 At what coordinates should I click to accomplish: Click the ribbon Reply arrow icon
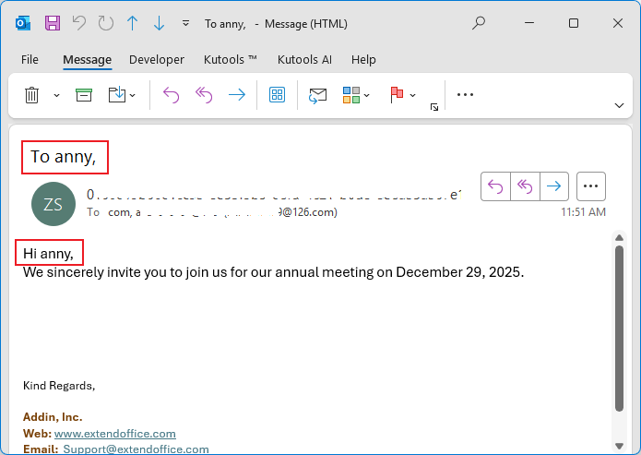(x=171, y=94)
